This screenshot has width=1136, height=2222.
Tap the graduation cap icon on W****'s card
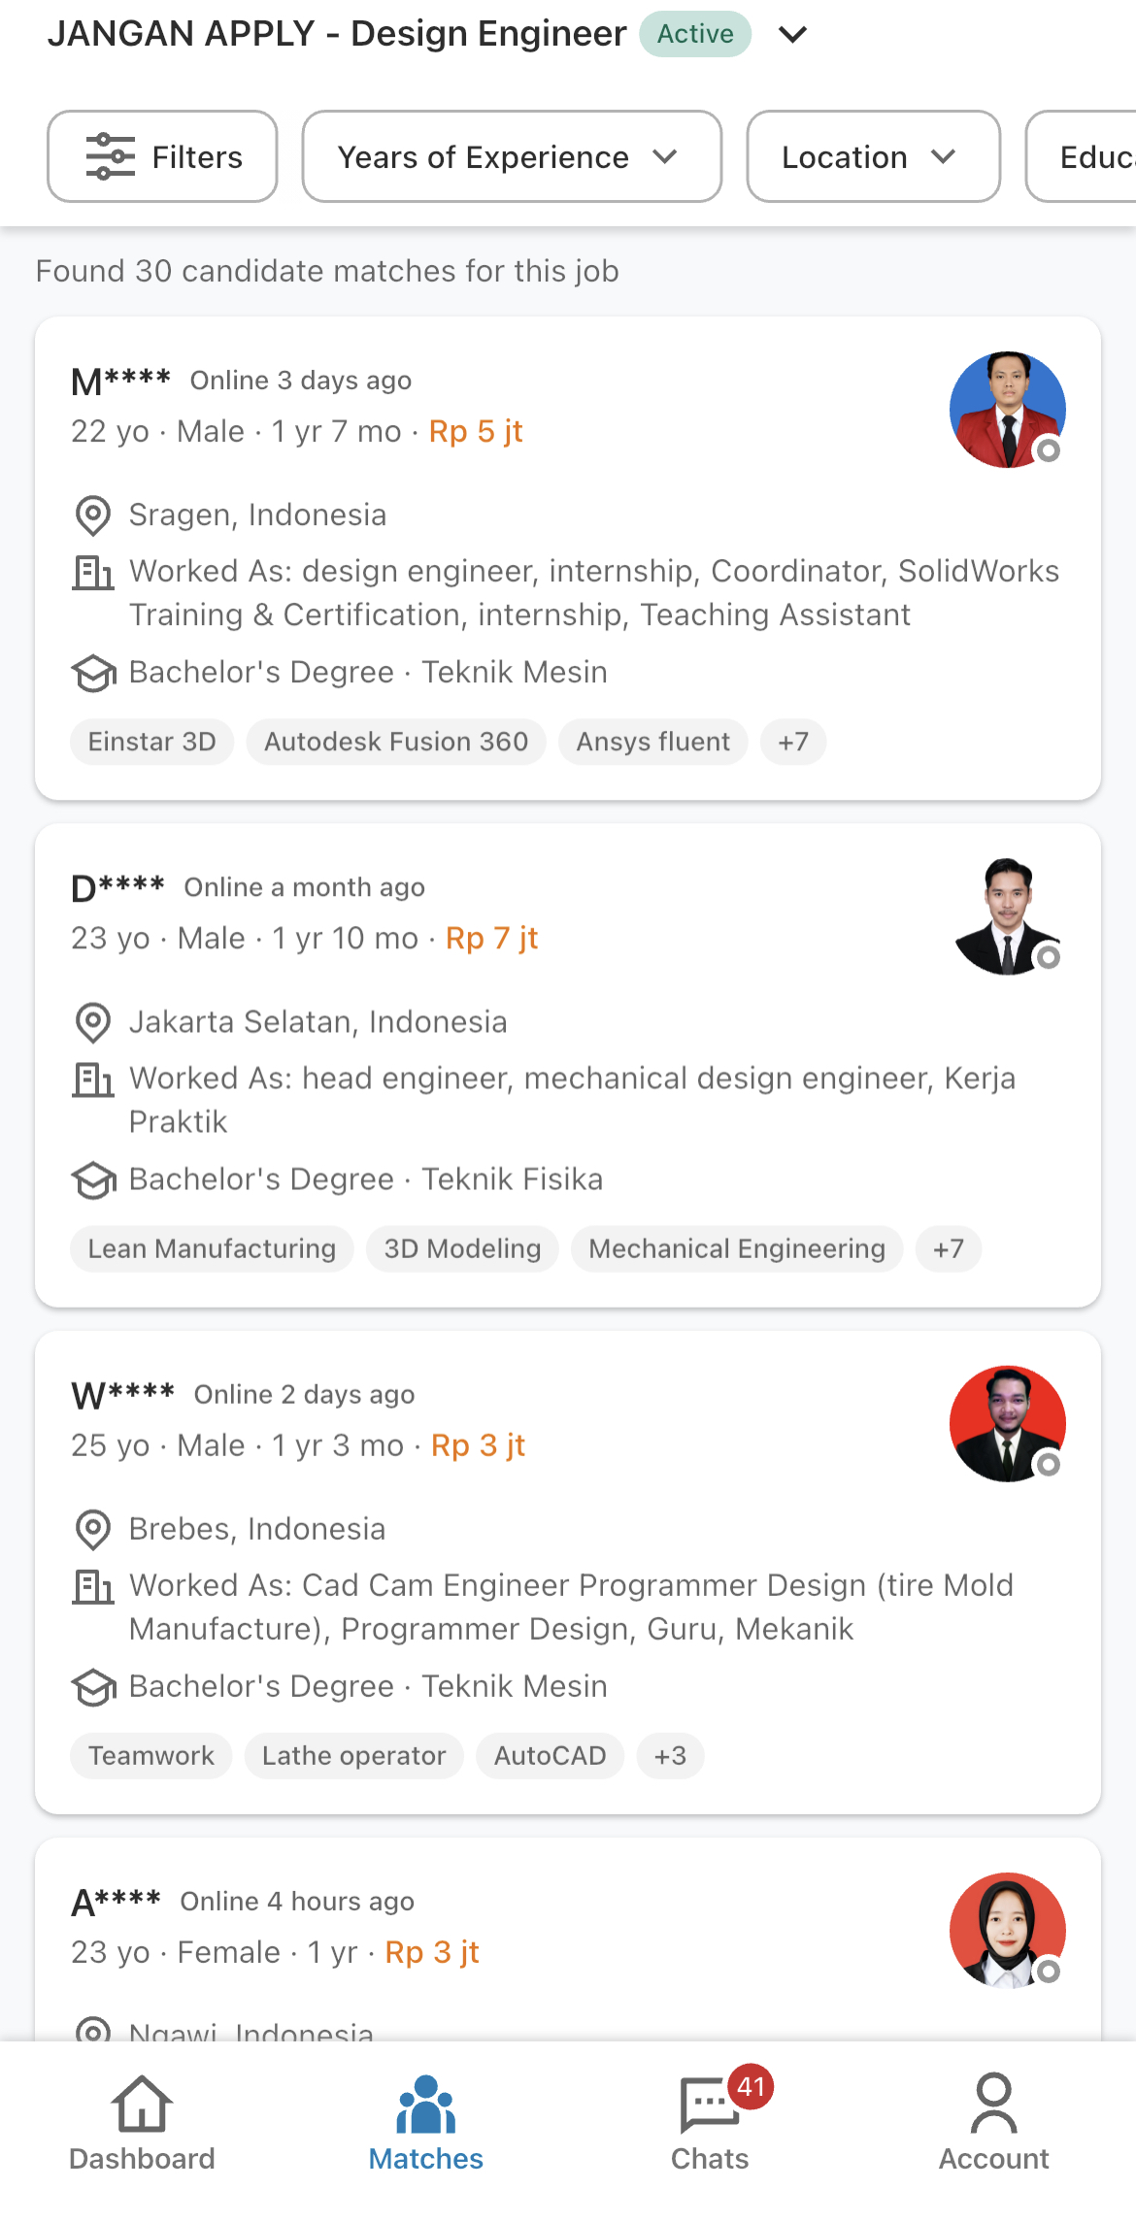pyautogui.click(x=92, y=1686)
